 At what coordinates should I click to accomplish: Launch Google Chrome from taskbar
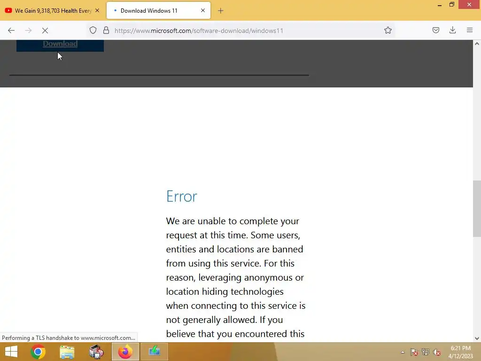38,352
